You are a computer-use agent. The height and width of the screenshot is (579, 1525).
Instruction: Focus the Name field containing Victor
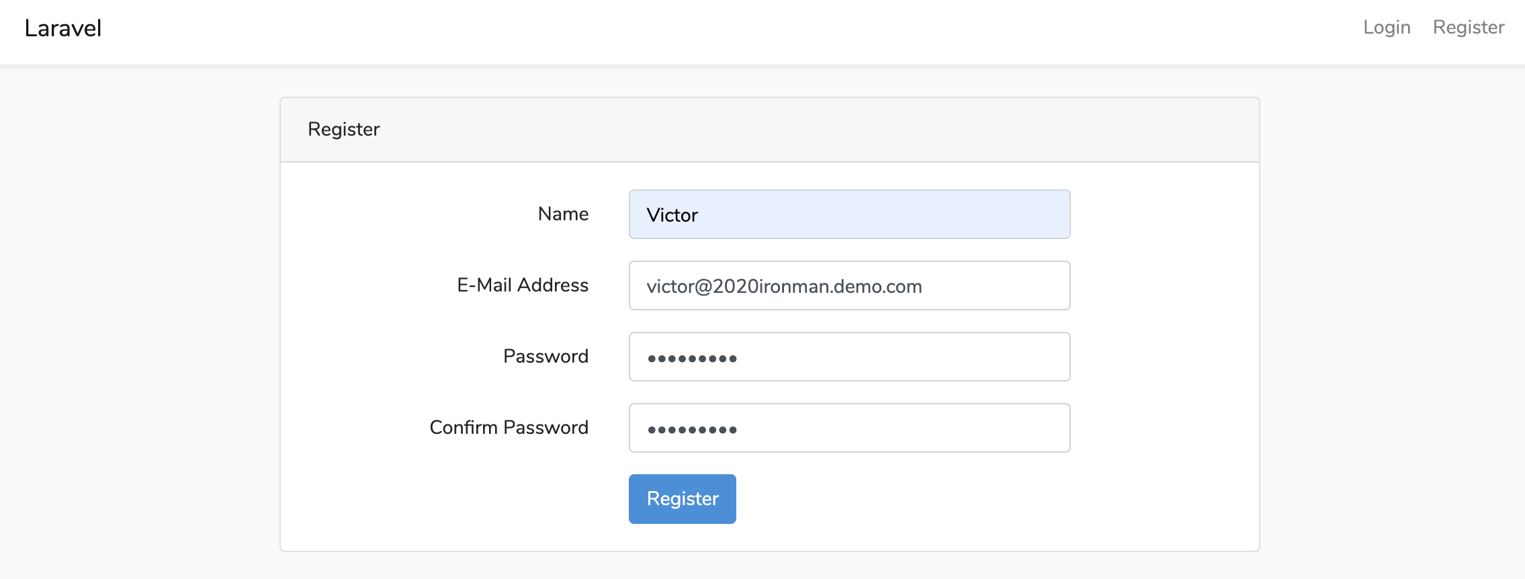[849, 214]
